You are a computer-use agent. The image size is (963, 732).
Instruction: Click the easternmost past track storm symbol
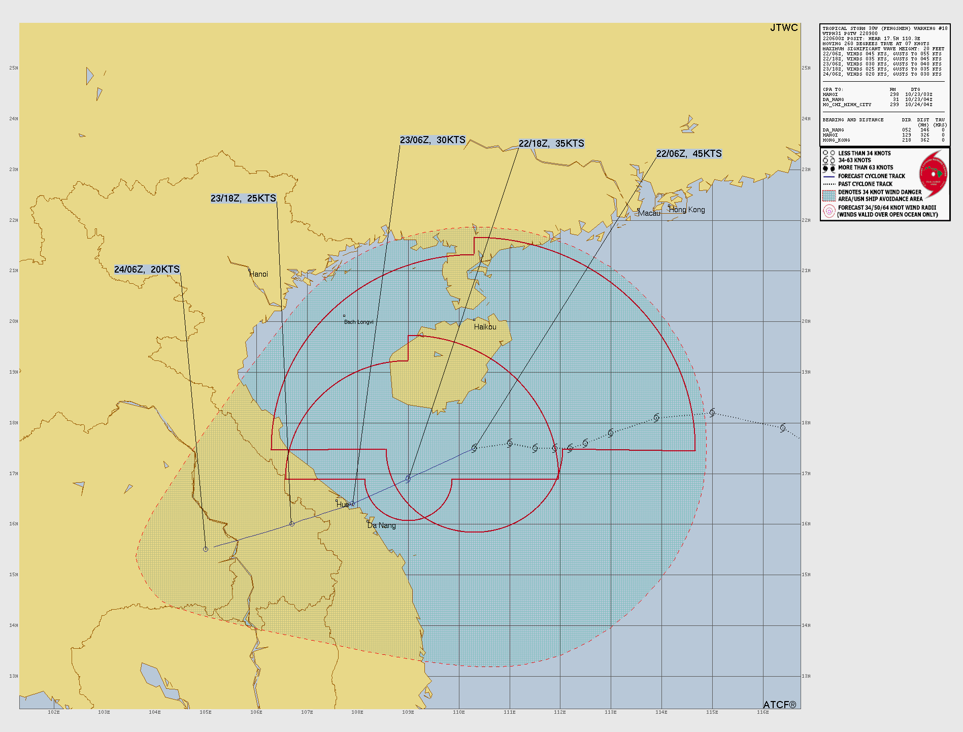pos(783,428)
